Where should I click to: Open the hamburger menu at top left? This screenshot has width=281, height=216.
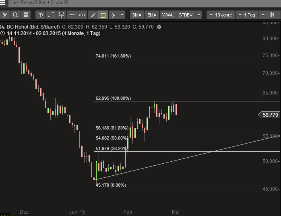click(2, 3)
